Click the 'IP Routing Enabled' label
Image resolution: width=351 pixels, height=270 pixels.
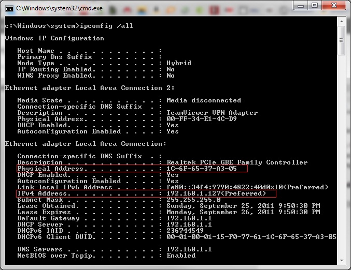point(56,69)
